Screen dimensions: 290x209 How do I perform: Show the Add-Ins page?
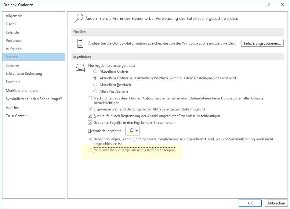34,107
